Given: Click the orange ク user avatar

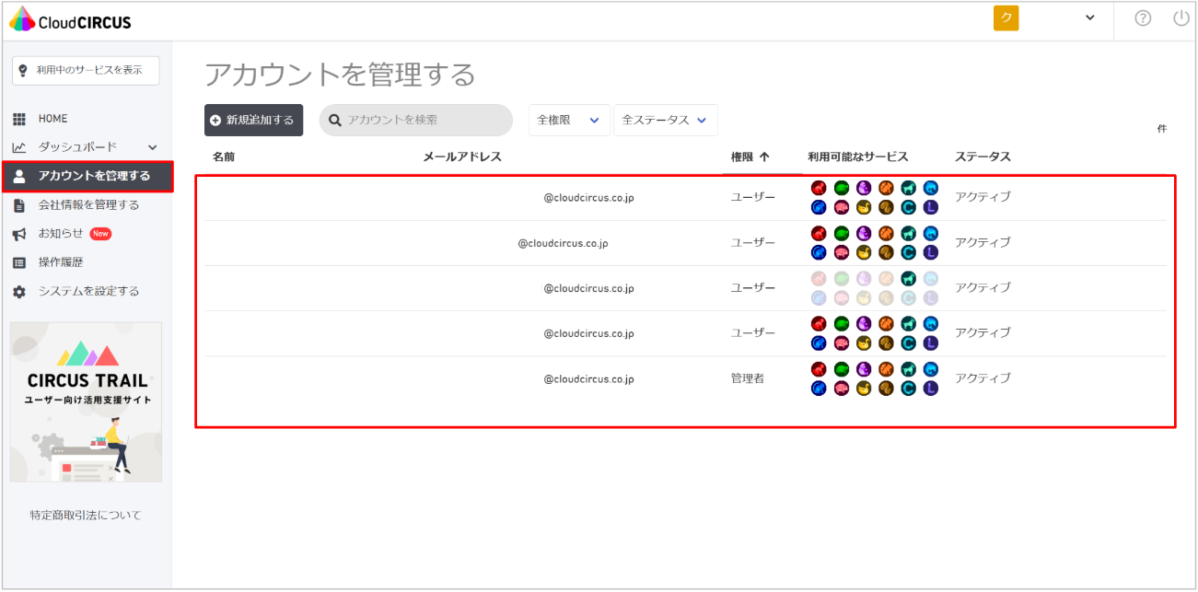Looking at the screenshot, I should point(1006,18).
